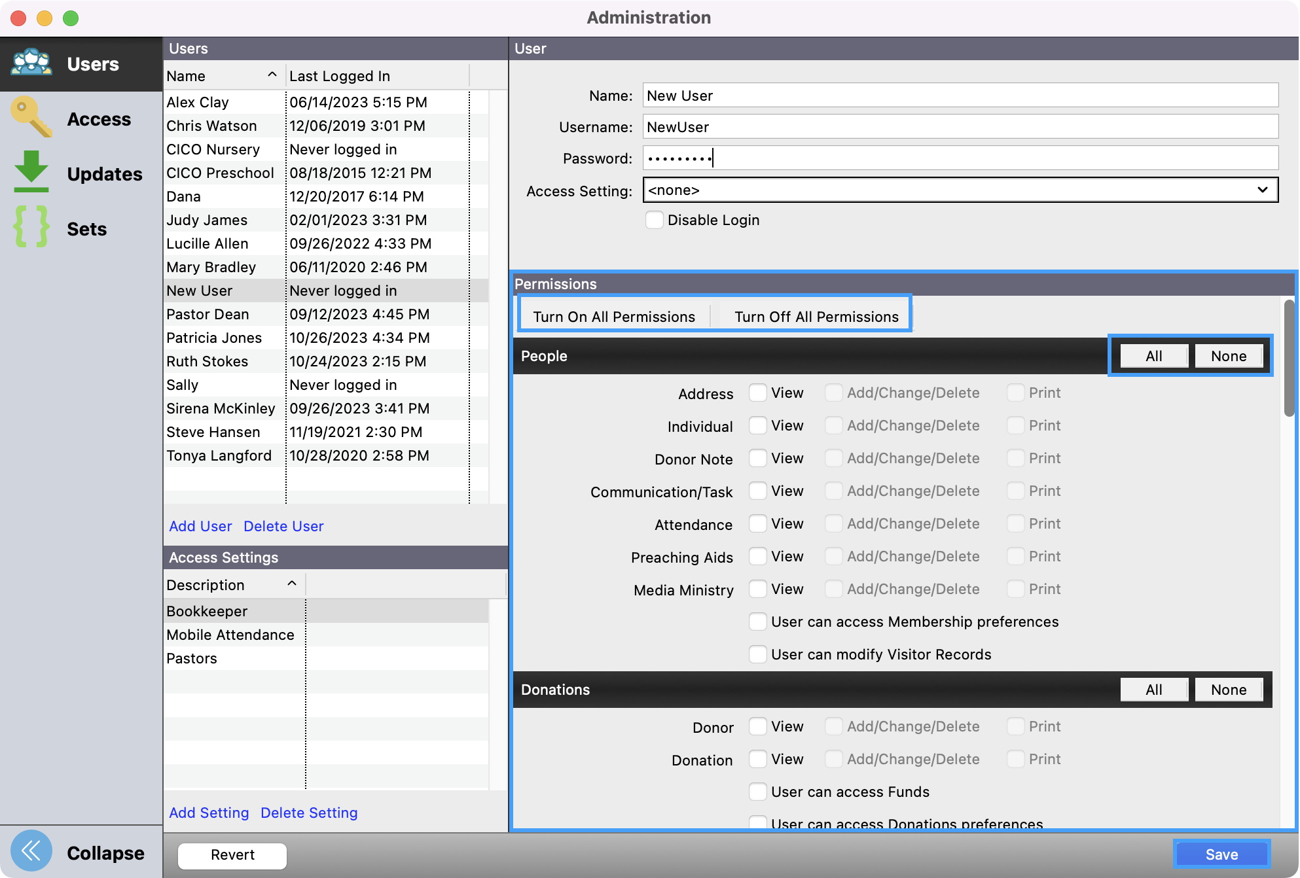Click the Add User link
1300x878 pixels.
tap(200, 526)
